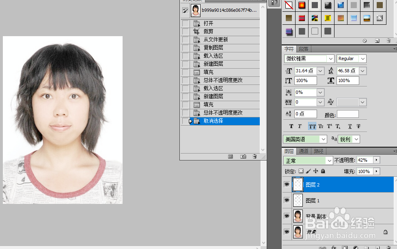Open the fill slider arrow next to 100%

point(376,171)
